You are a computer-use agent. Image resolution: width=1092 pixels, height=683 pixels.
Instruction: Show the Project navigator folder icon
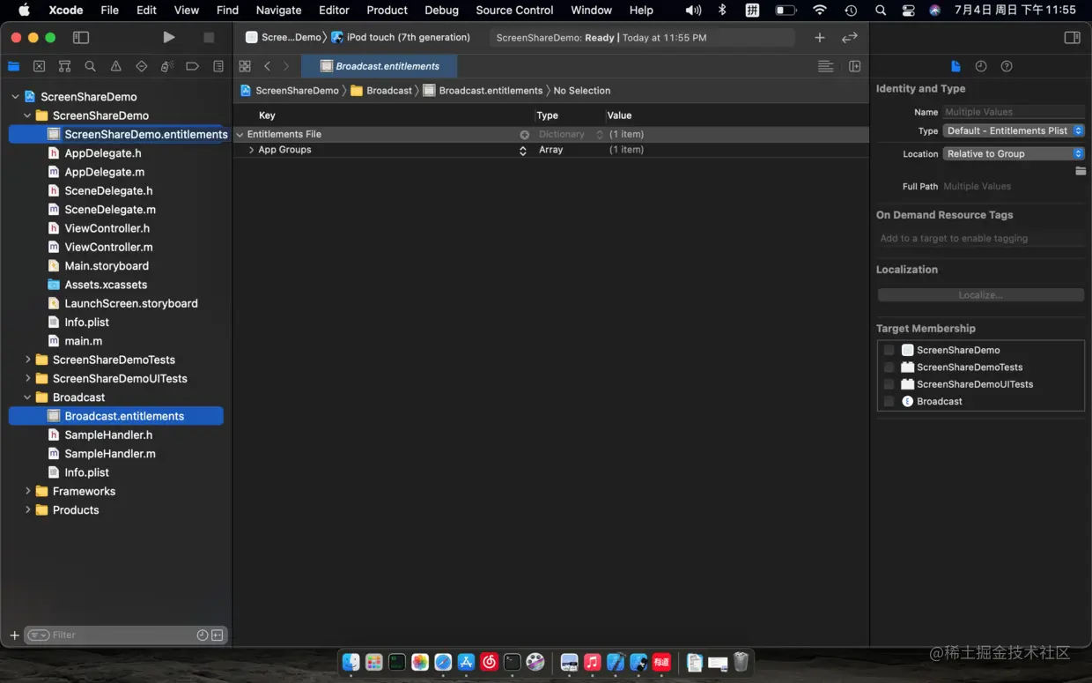tap(13, 67)
